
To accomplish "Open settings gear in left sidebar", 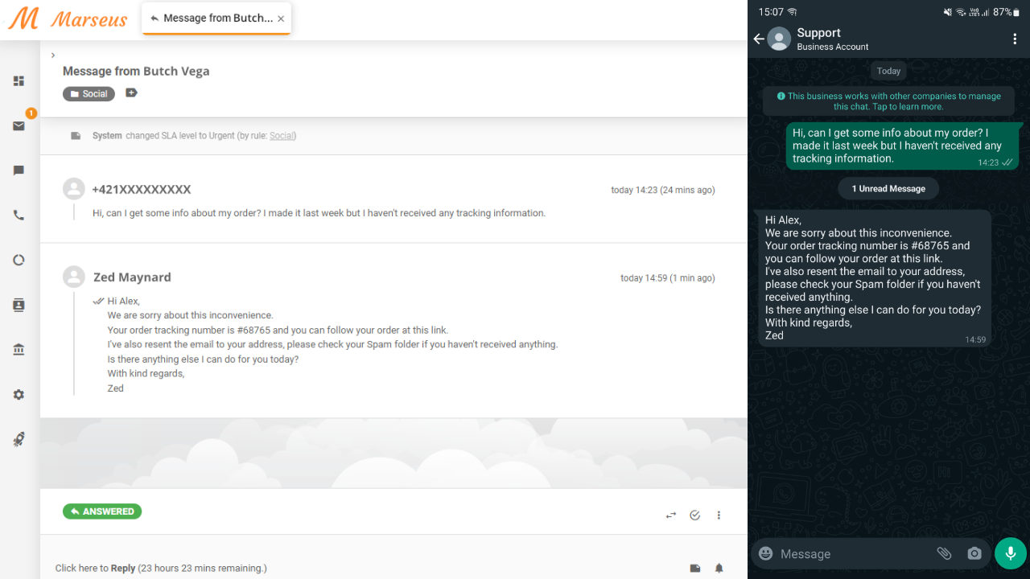I will tap(19, 395).
